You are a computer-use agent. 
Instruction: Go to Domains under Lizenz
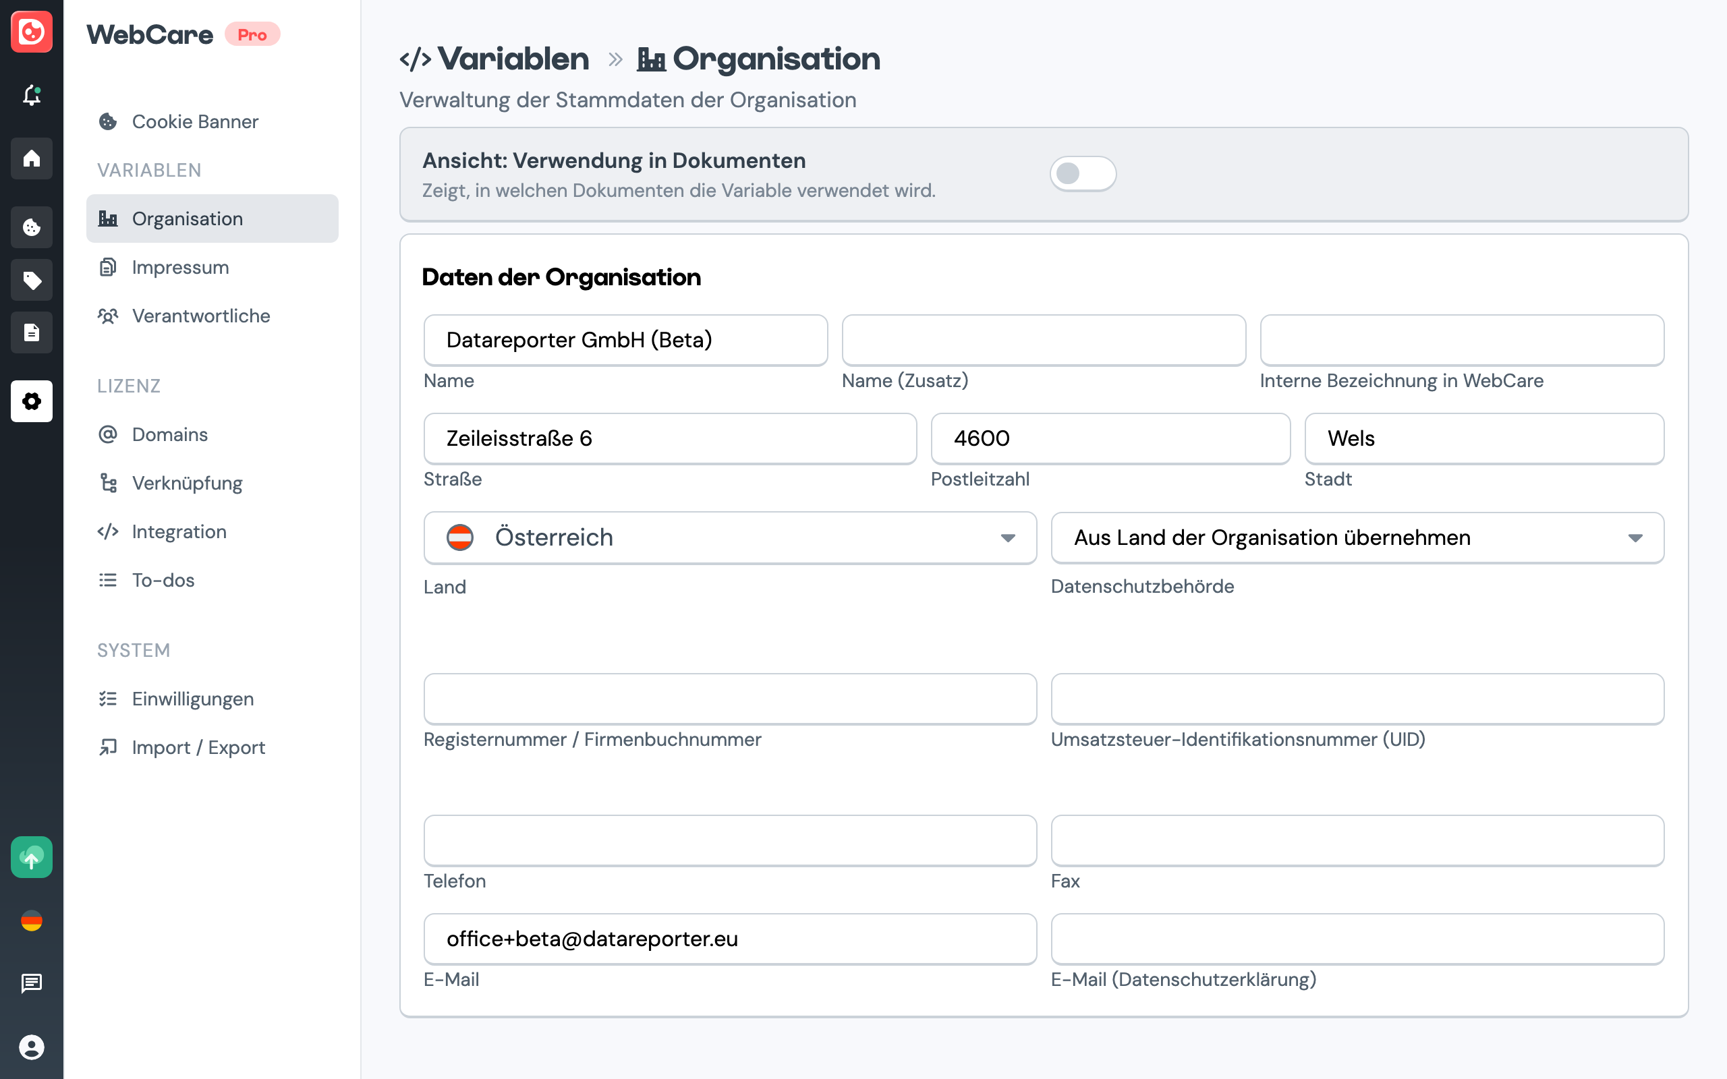170,434
